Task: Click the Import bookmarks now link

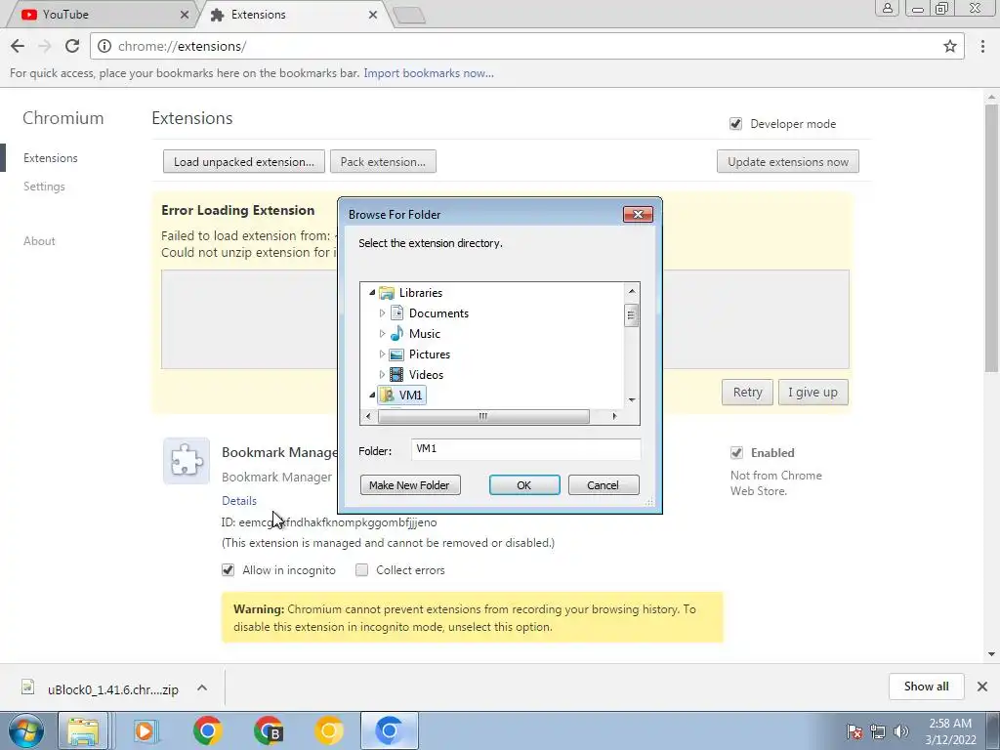Action: pos(429,72)
